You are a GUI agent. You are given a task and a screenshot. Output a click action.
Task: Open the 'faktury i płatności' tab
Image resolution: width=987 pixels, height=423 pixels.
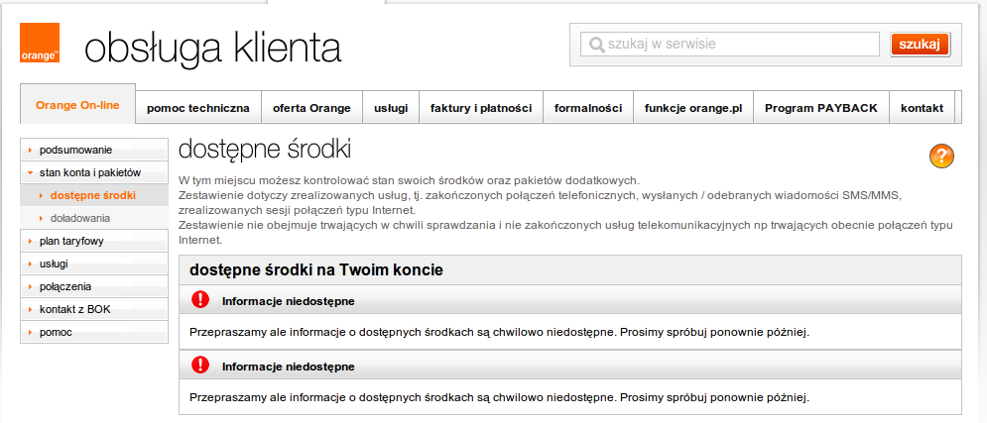click(x=481, y=108)
